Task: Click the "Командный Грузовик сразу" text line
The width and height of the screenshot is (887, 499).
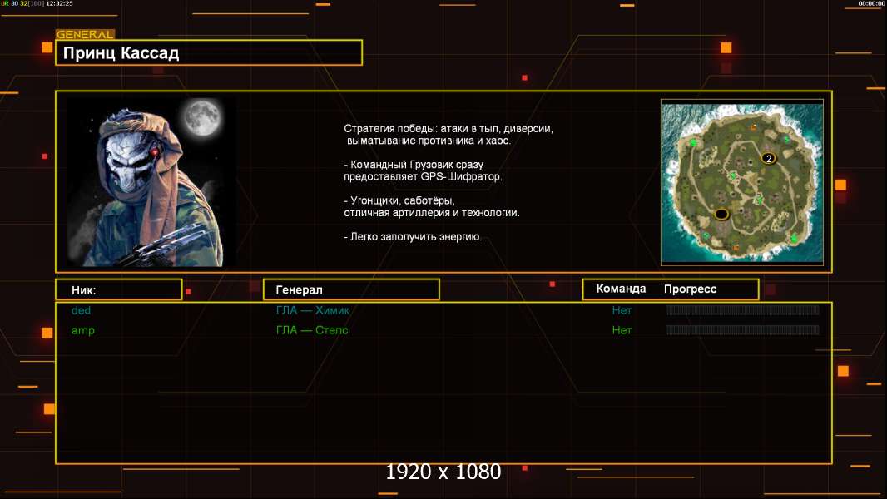Action: pos(414,165)
